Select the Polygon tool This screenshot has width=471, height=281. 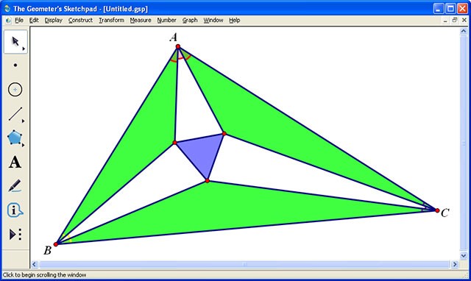(15, 138)
